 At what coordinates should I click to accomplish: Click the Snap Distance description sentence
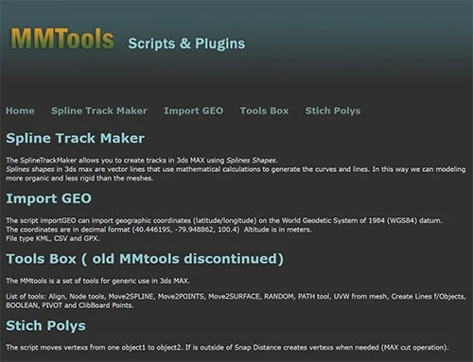click(227, 348)
